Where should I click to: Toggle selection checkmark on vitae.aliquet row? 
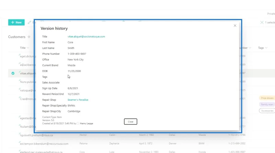pyautogui.click(x=13, y=73)
